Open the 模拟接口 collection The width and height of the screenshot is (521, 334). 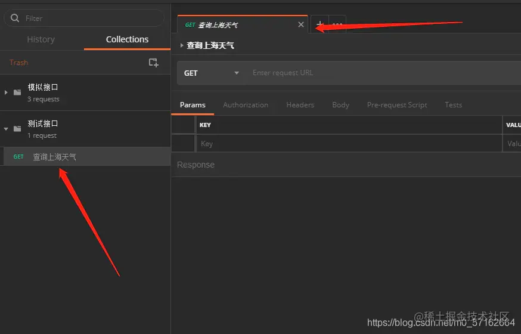43,87
